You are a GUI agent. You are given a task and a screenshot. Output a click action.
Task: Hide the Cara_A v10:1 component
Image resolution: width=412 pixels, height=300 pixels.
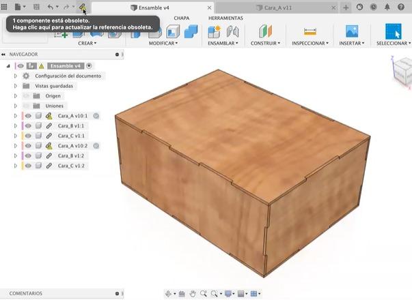[x=28, y=116]
